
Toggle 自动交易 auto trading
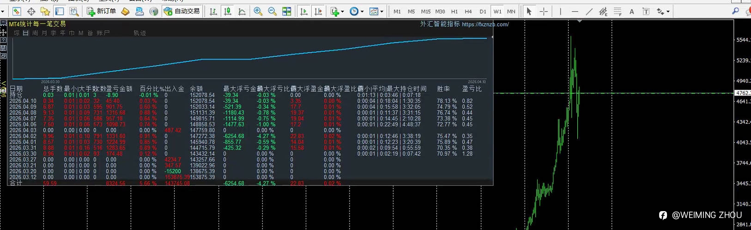[182, 12]
